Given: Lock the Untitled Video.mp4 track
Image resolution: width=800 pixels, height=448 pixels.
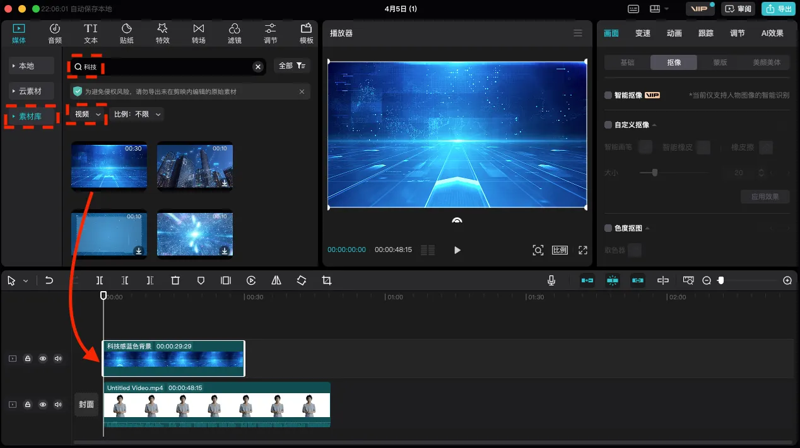Looking at the screenshot, I should [x=28, y=405].
